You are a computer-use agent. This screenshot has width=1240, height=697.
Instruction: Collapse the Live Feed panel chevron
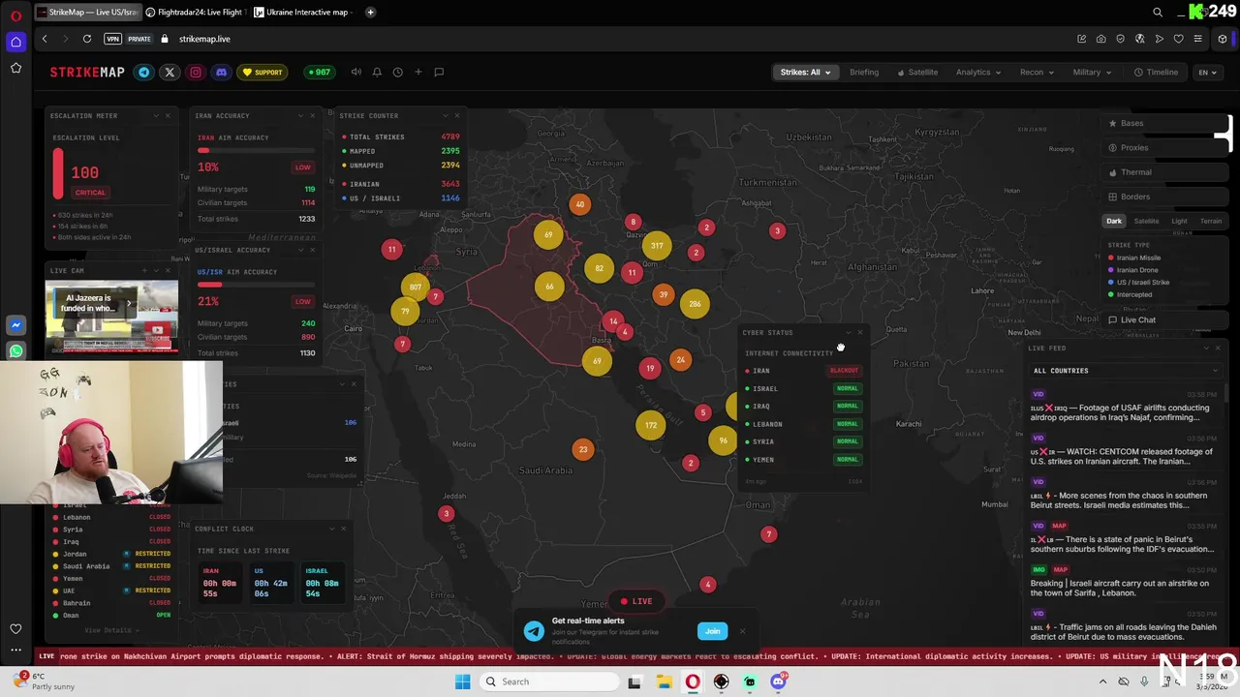(1206, 348)
